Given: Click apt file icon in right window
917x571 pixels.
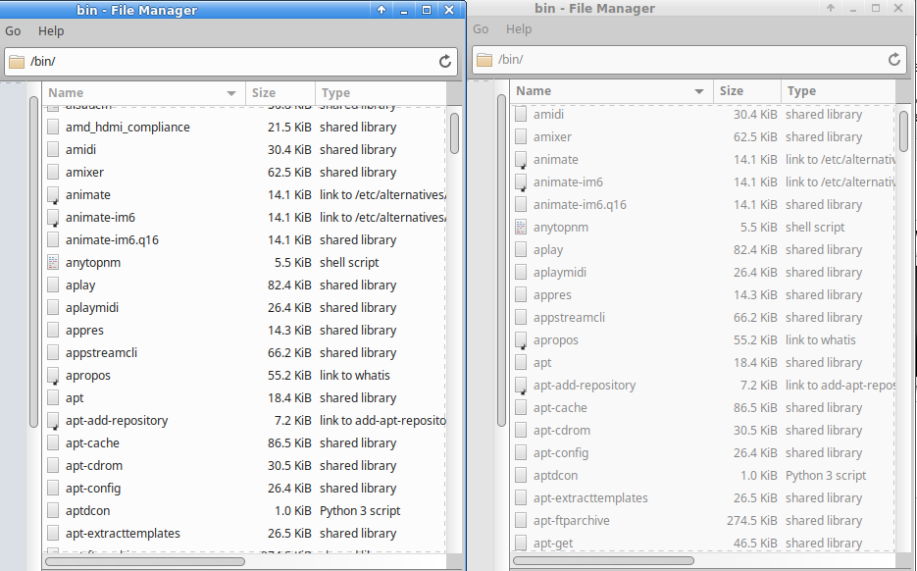Looking at the screenshot, I should (x=521, y=363).
